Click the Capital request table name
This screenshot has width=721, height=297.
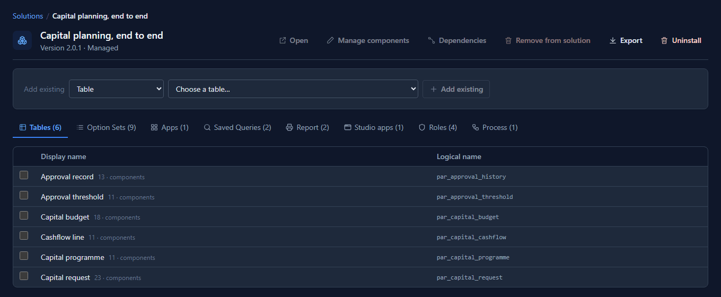(66, 277)
